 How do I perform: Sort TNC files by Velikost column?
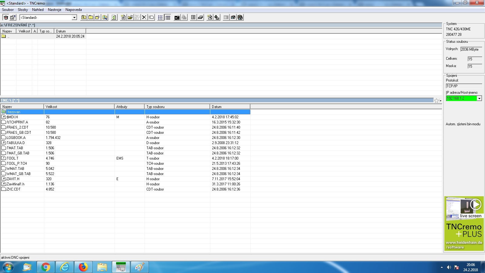tap(79, 107)
